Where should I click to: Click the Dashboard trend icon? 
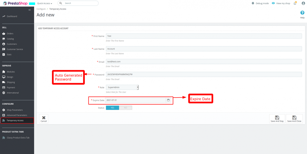click(x=3, y=17)
